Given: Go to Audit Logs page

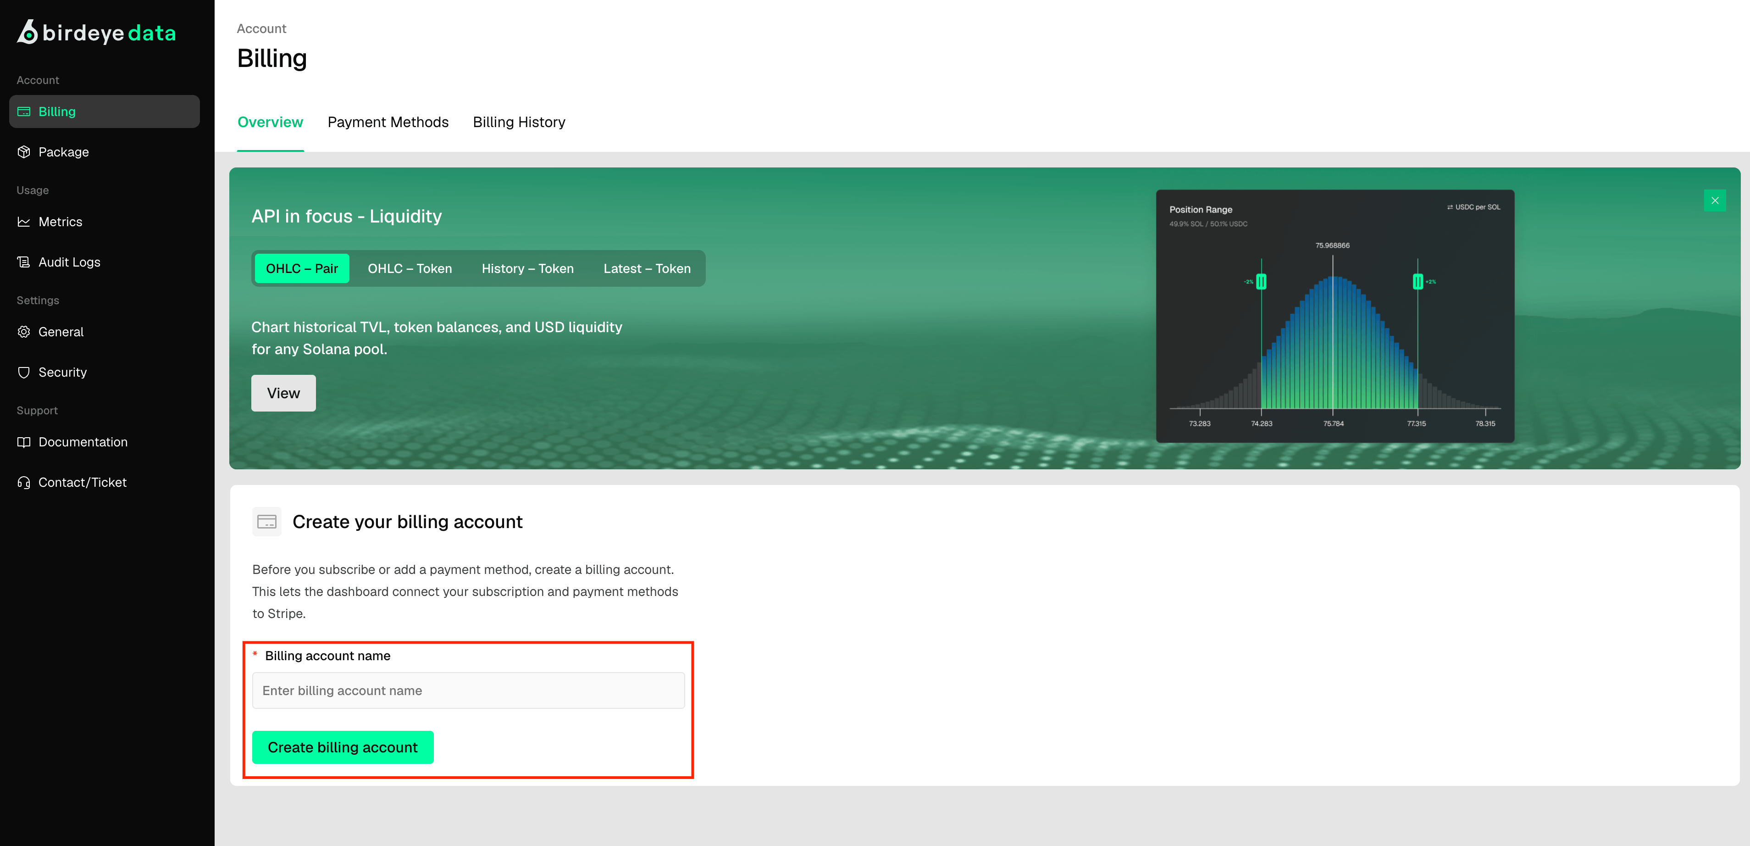Looking at the screenshot, I should point(104,262).
